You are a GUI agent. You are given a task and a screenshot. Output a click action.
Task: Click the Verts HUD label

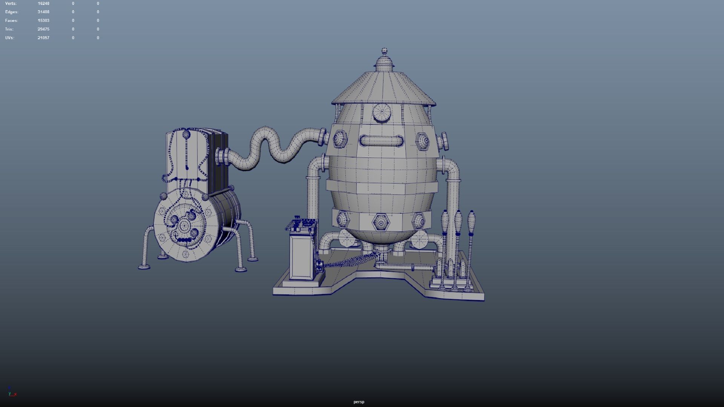pos(10,3)
